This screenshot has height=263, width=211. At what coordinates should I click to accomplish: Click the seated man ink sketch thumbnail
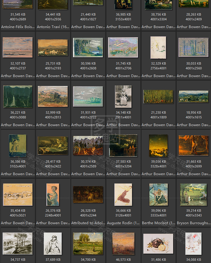(x=53, y=244)
